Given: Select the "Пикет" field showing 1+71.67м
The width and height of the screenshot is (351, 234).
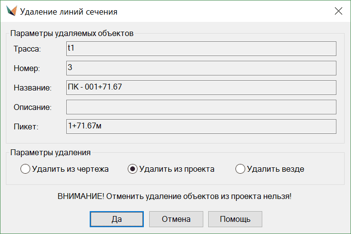Looking at the screenshot, I should pyautogui.click(x=201, y=126).
